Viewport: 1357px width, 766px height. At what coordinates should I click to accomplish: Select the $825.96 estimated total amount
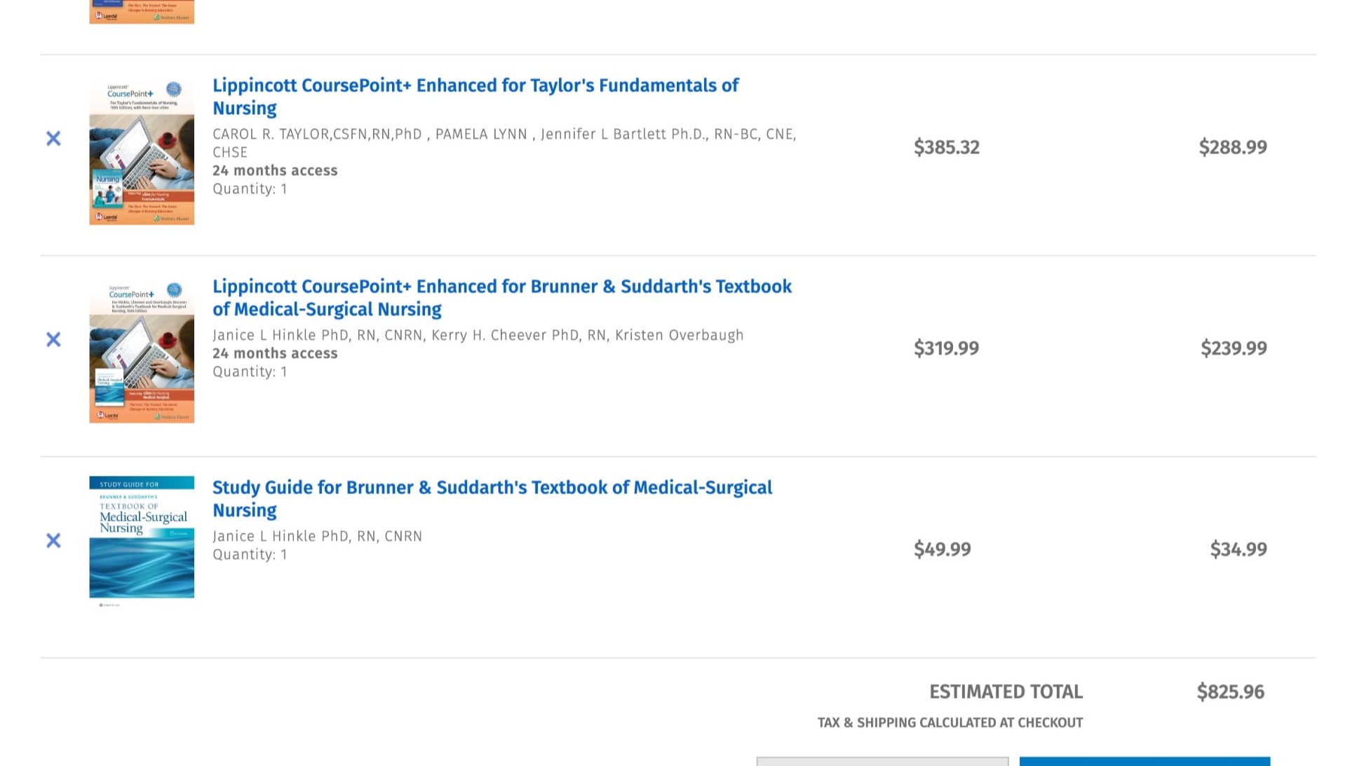coord(1231,692)
